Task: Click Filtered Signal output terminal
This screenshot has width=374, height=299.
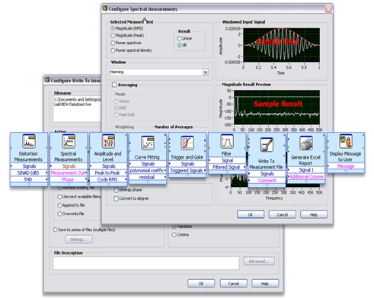Action: (x=227, y=167)
